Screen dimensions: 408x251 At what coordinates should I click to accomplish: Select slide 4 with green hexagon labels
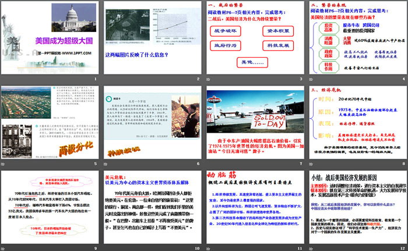click(x=358, y=38)
